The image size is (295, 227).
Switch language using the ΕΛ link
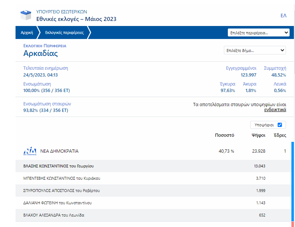283,16
